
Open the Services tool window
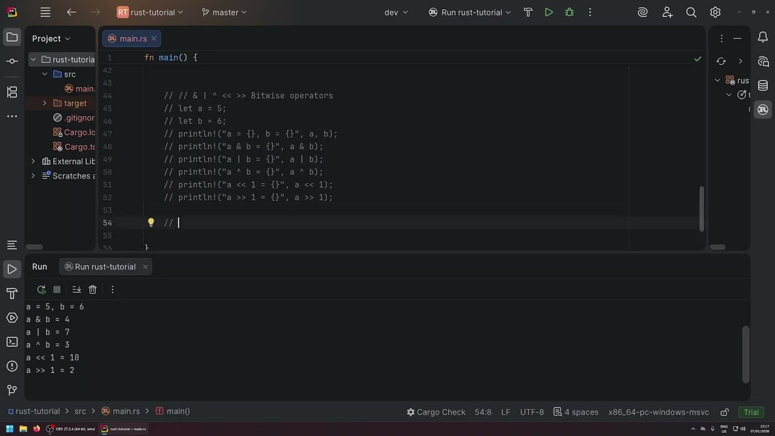tap(12, 318)
